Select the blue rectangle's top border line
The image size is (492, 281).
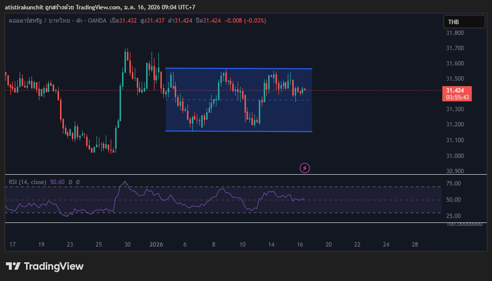239,68
